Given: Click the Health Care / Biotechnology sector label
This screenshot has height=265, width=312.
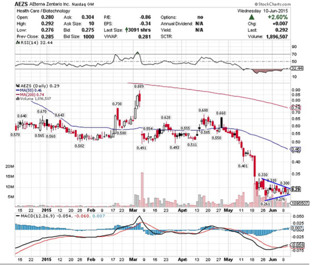Looking at the screenshot, I should pos(43,11).
